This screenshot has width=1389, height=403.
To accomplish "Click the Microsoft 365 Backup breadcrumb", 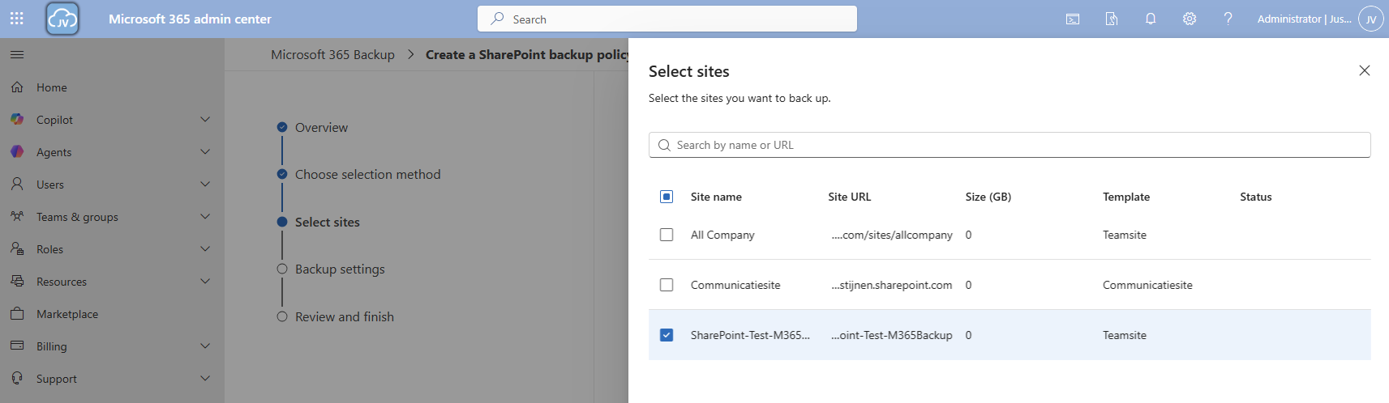I will [x=332, y=55].
